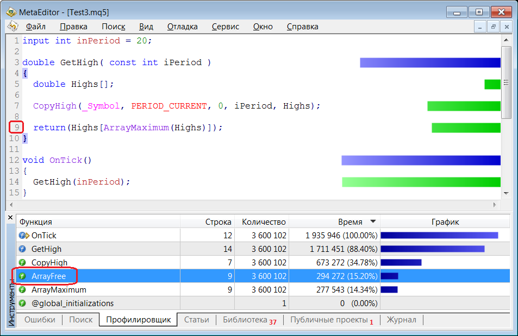Open the Правка menu
This screenshot has width=518, height=336.
coord(73,27)
